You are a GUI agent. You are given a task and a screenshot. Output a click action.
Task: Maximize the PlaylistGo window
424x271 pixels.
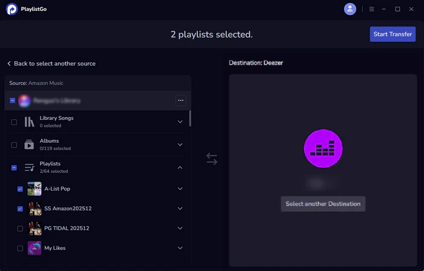(397, 9)
